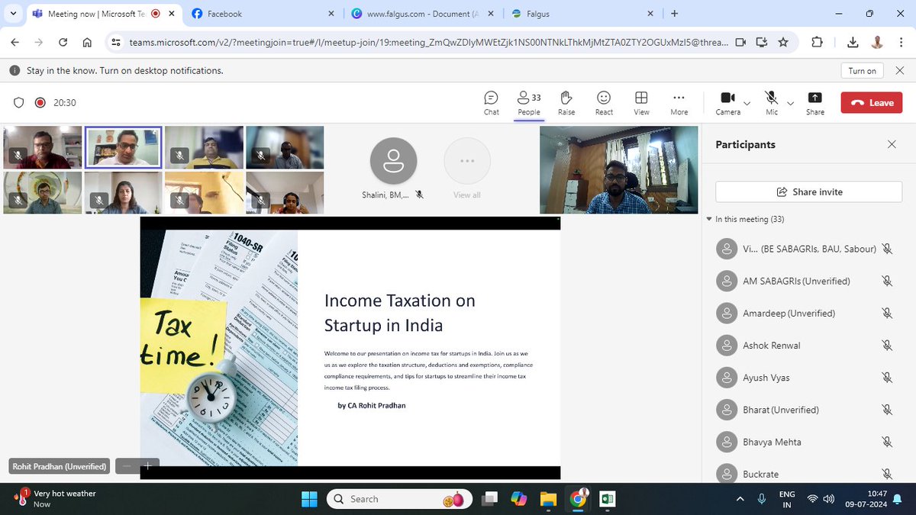Open the View layout options
916x515 pixels.
pos(641,103)
